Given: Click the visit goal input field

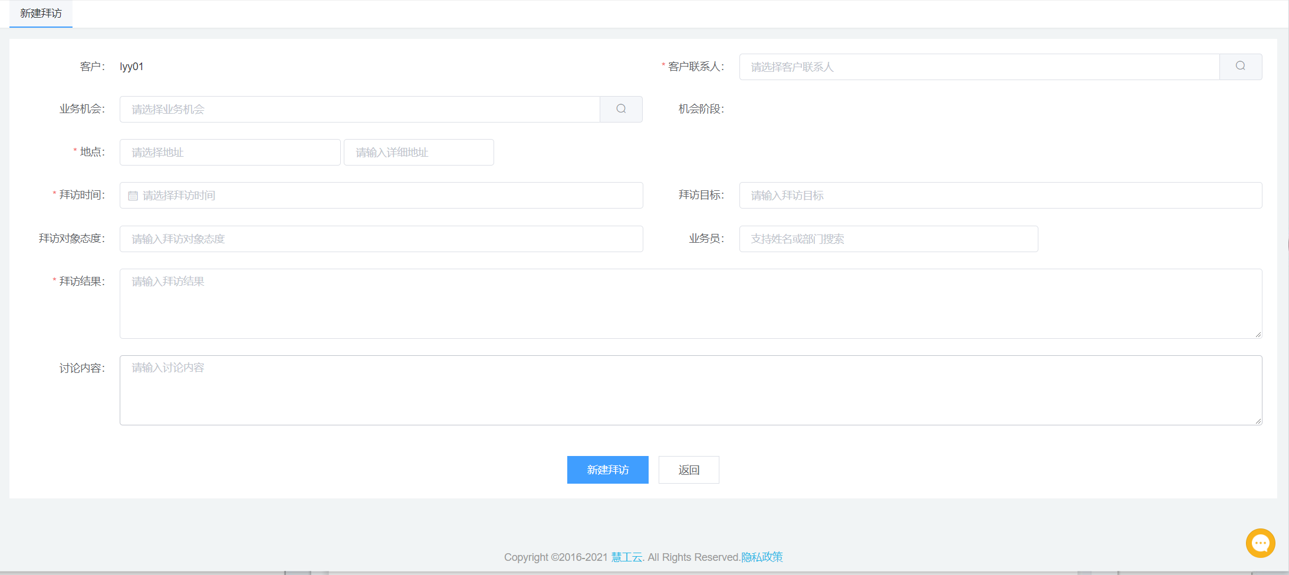Looking at the screenshot, I should click(1000, 196).
